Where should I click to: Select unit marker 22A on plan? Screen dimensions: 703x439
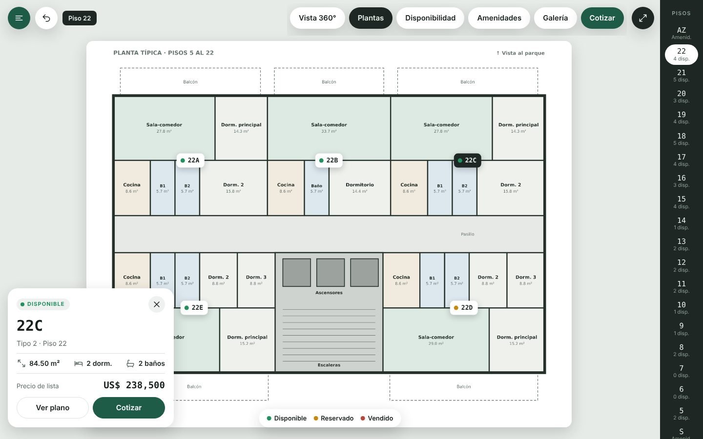(x=190, y=160)
